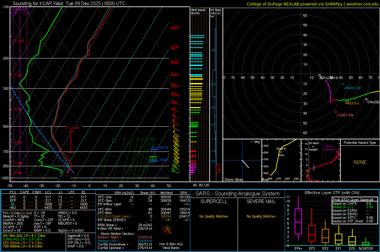Select the highlighted ML parcel row
Image resolution: width=380 pixels, height=252 pixels.
(49, 204)
